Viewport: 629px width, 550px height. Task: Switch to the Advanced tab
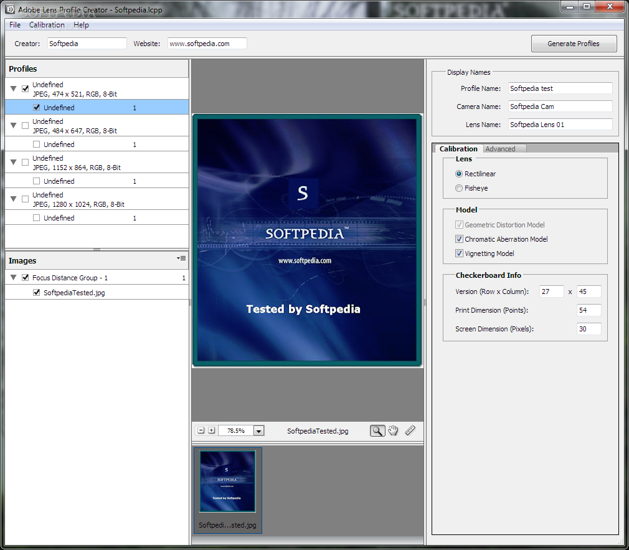pos(501,149)
